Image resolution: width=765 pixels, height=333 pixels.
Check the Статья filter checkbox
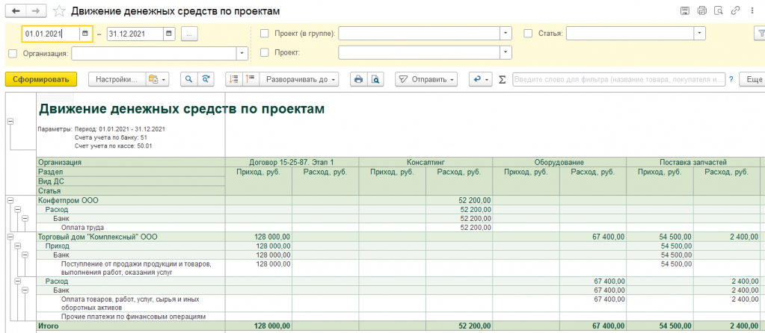coord(528,34)
